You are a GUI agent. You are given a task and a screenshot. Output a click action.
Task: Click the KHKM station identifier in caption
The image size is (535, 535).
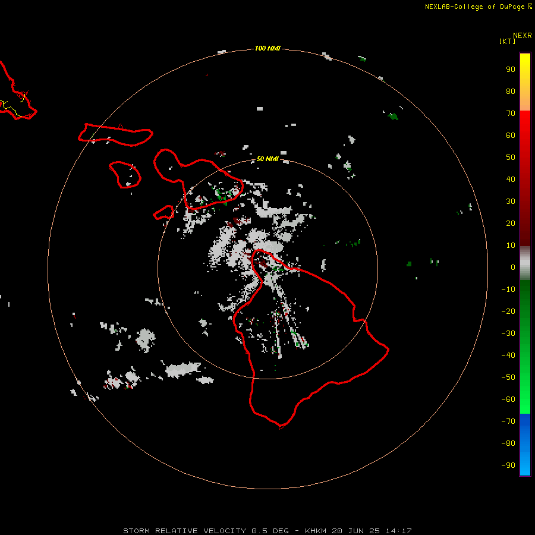click(x=317, y=531)
